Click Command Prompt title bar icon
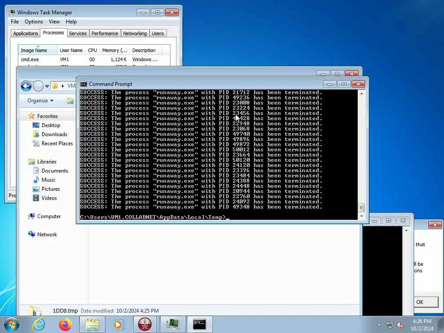 (x=84, y=84)
